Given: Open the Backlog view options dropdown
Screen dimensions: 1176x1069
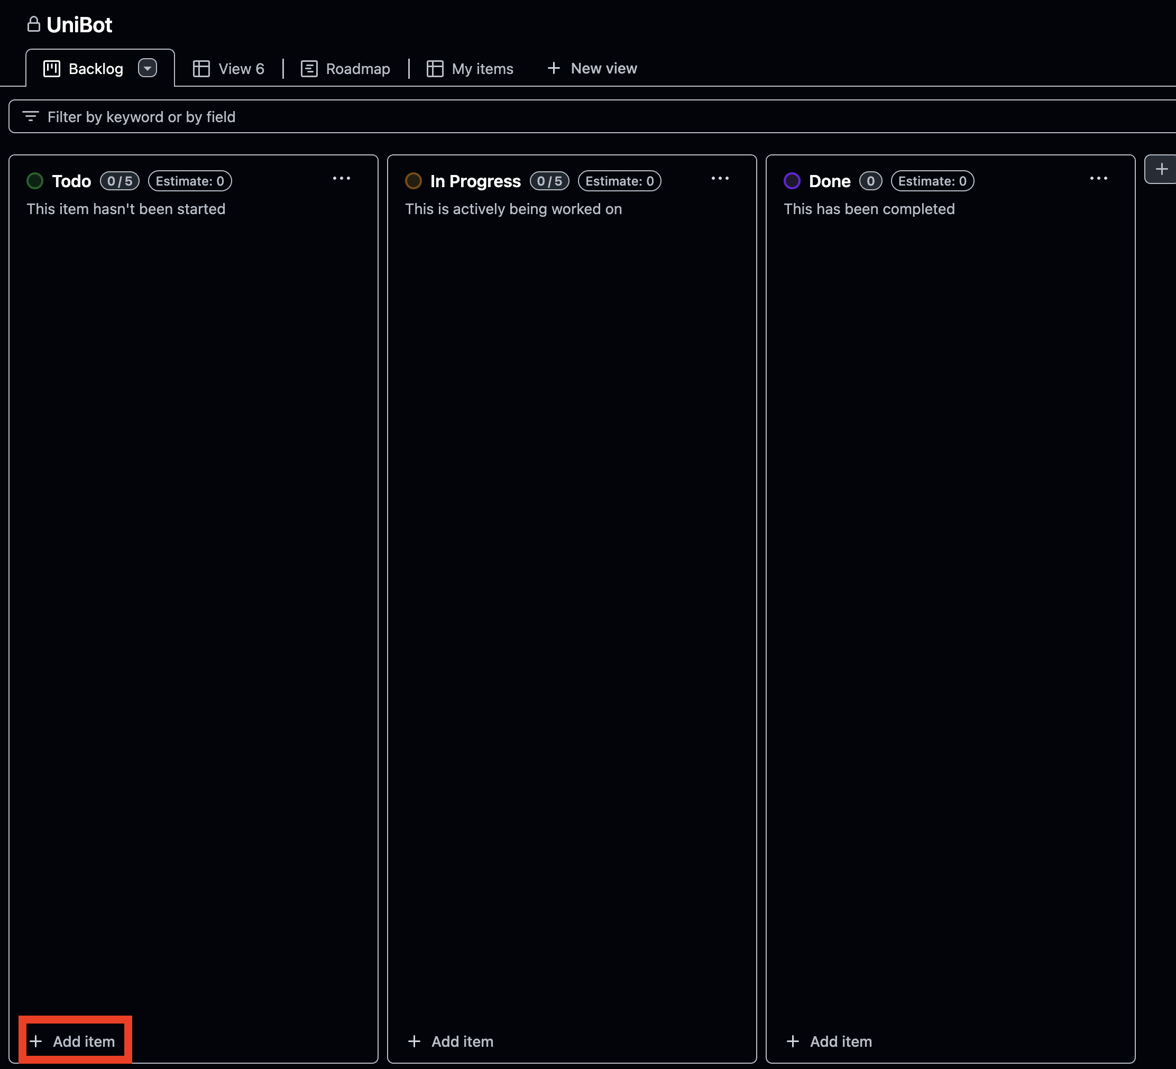Looking at the screenshot, I should (x=148, y=68).
